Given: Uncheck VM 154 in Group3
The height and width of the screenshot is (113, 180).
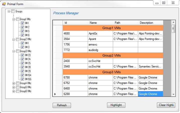Looking at the screenshot, I should [22, 75].
